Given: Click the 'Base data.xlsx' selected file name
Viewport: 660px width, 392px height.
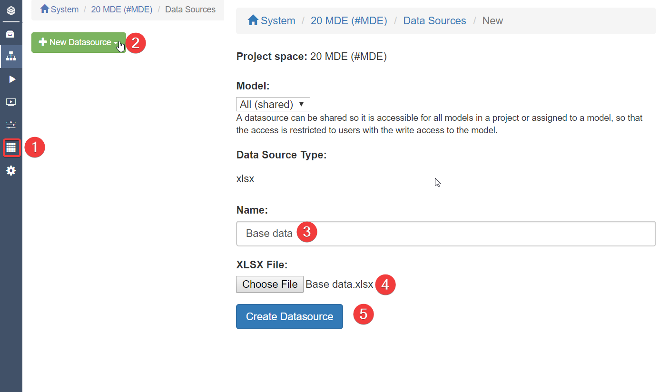Looking at the screenshot, I should (339, 284).
